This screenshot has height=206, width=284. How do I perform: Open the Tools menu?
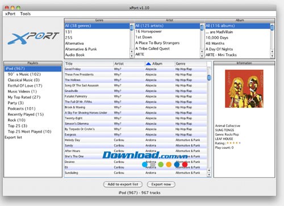coord(26,14)
